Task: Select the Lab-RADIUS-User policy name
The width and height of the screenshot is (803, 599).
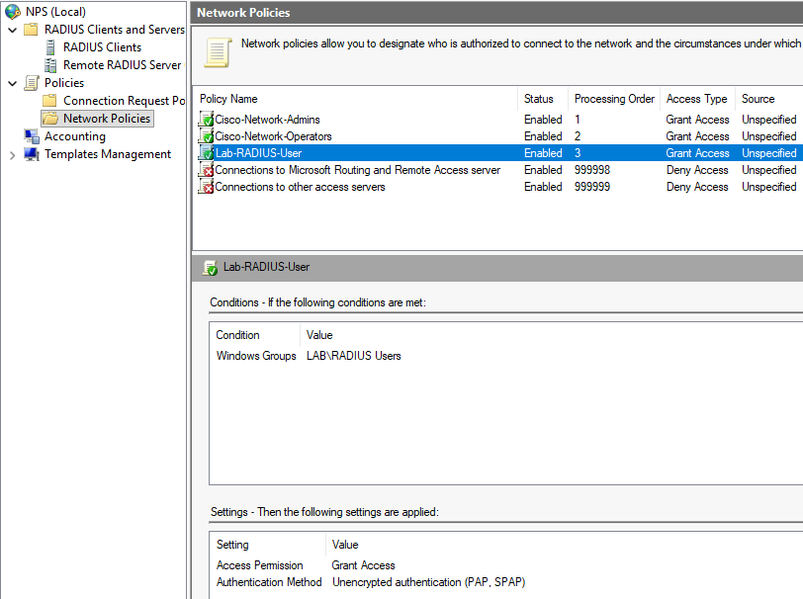Action: click(259, 153)
